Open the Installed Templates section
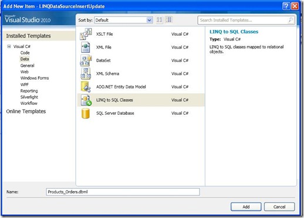 pos(28,36)
